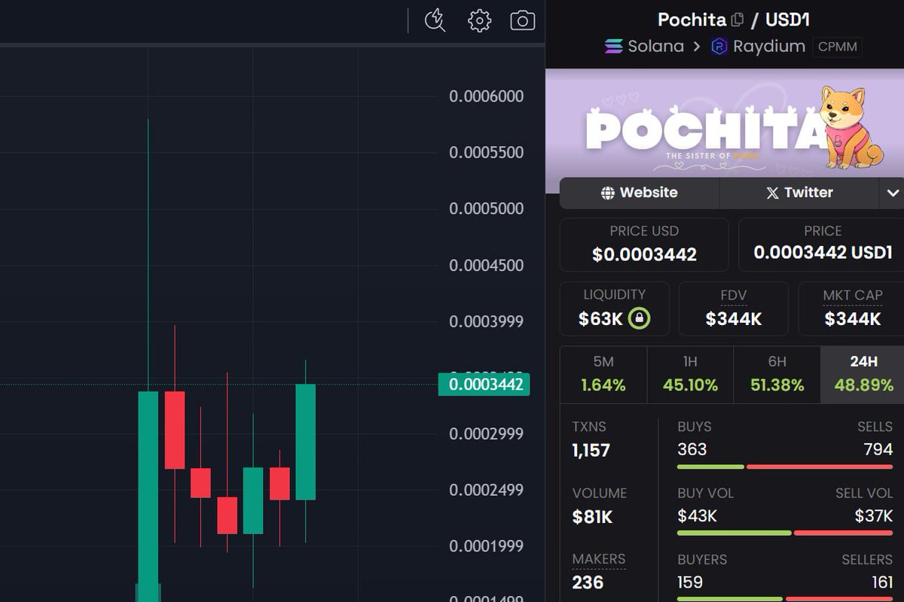Click the CPMM pool type badge
The height and width of the screenshot is (602, 904).
tap(837, 47)
